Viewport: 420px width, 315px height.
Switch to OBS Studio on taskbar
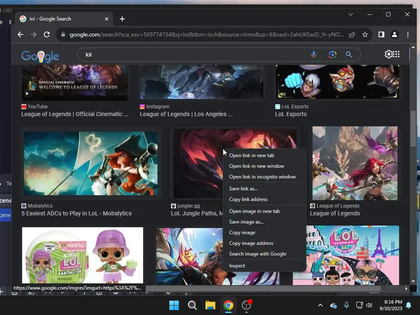click(247, 305)
